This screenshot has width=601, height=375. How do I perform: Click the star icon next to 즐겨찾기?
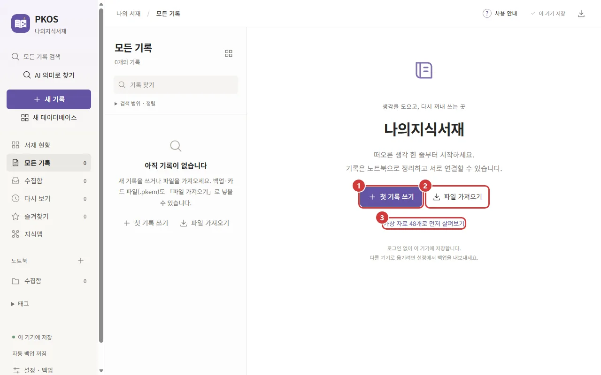tap(15, 217)
